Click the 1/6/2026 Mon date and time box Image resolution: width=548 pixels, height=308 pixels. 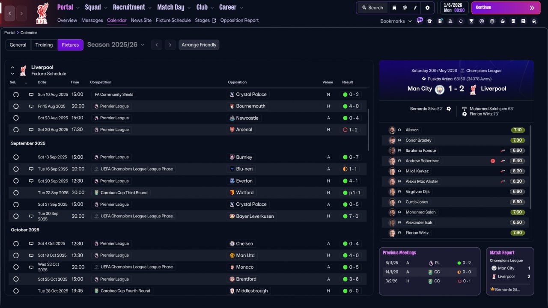pyautogui.click(x=454, y=8)
